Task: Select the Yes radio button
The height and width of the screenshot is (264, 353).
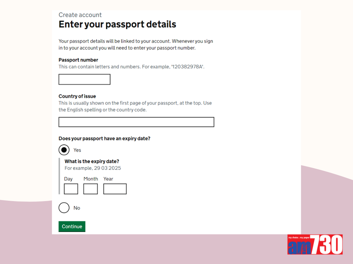Action: (x=64, y=150)
